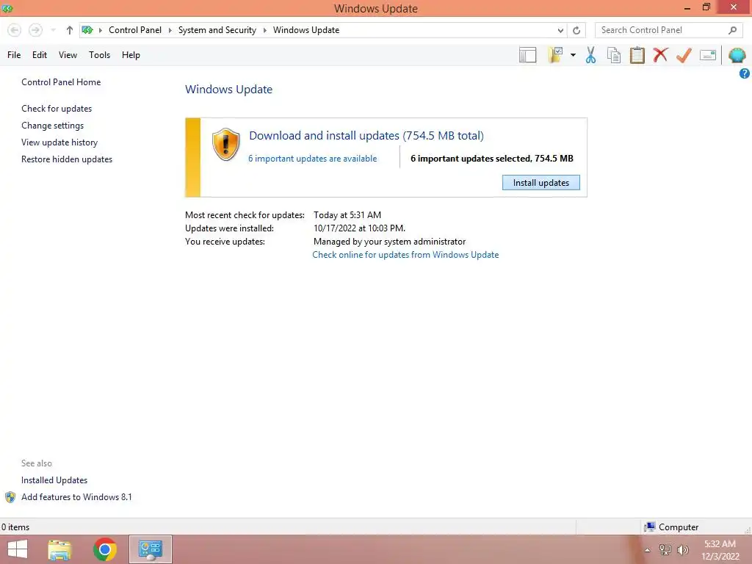This screenshot has height=564, width=752.
Task: Show hidden tray icons arrow
Action: point(647,550)
